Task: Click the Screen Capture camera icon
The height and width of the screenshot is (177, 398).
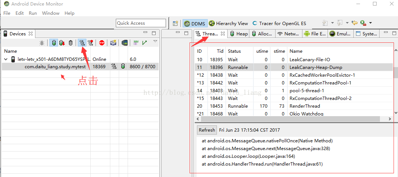Action: [x=113, y=43]
